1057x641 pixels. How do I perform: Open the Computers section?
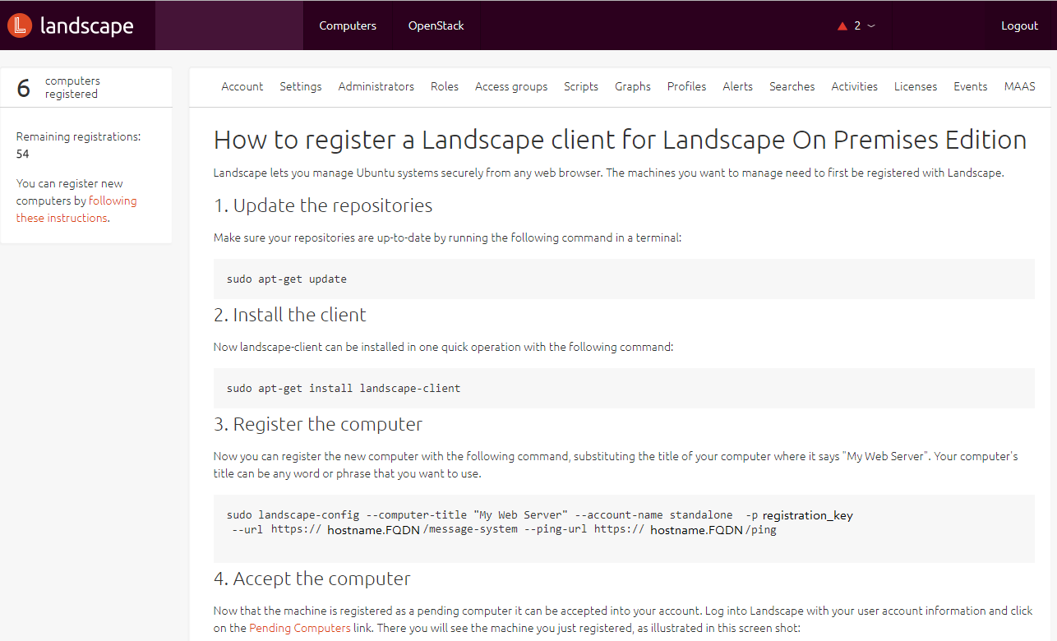coord(347,25)
